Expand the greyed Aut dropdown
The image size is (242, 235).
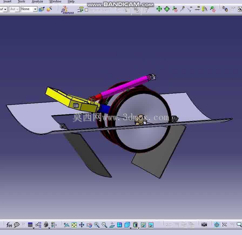[x=18, y=9]
